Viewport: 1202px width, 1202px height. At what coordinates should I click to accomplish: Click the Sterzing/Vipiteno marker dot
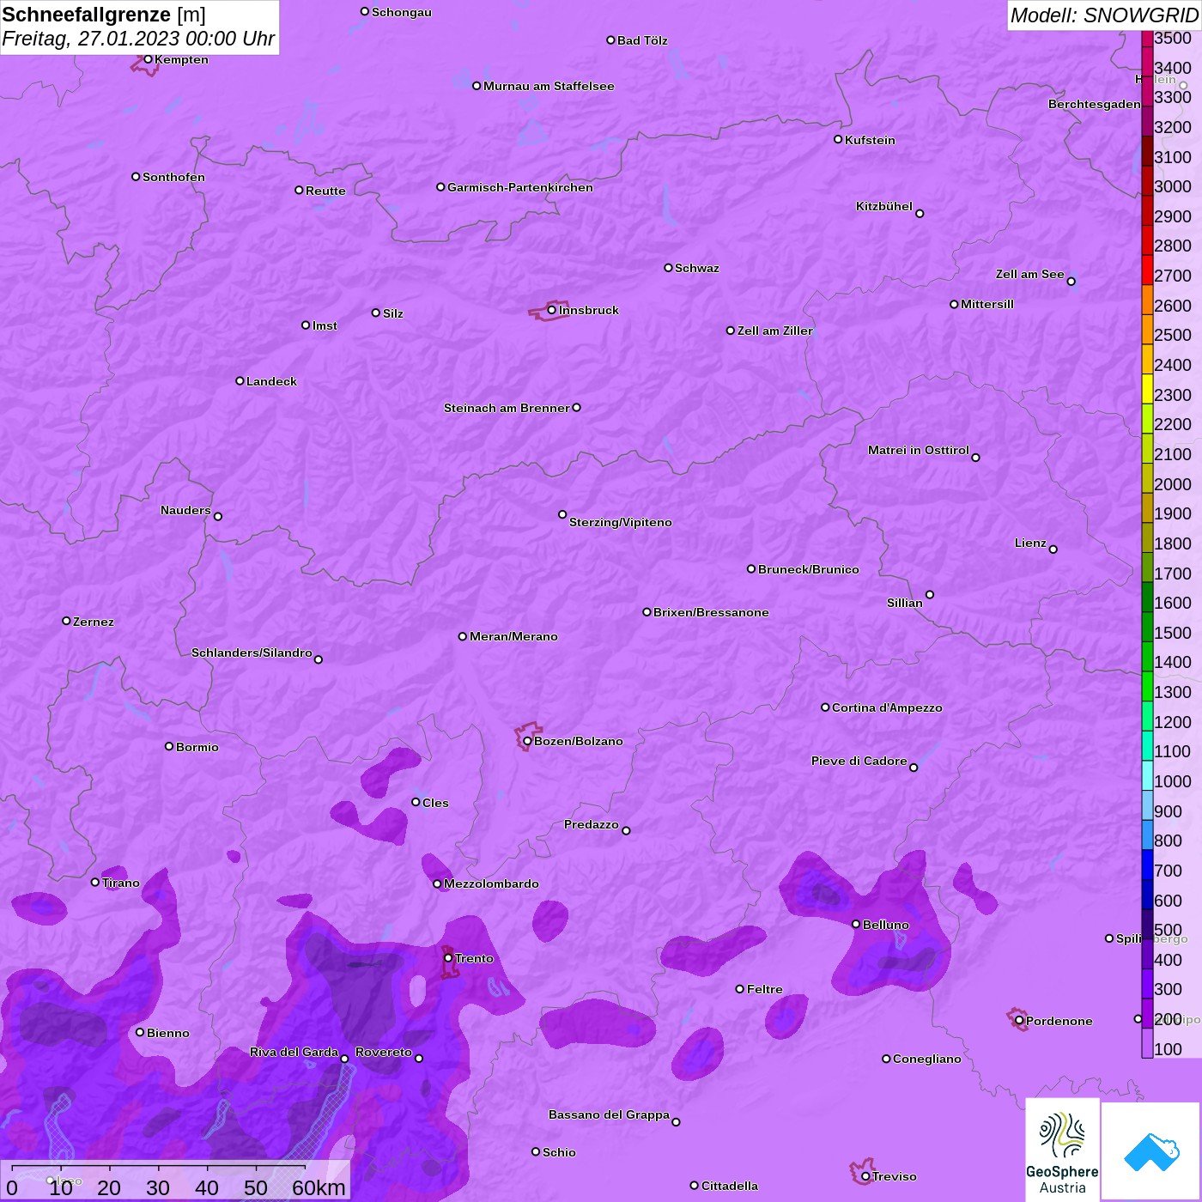click(562, 514)
